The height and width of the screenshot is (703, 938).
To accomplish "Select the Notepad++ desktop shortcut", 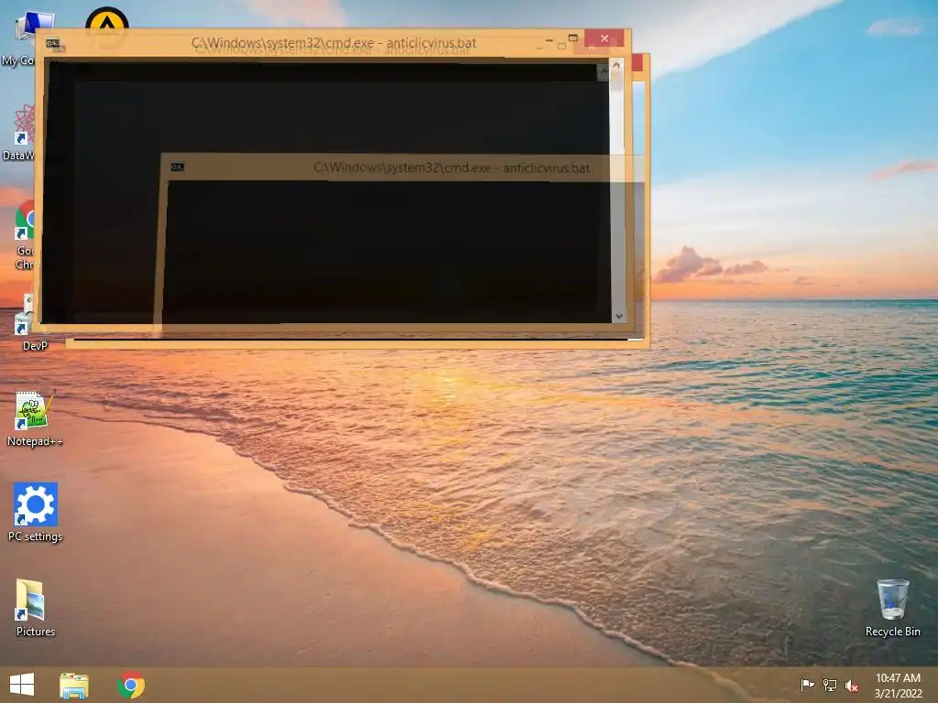I will tap(35, 418).
